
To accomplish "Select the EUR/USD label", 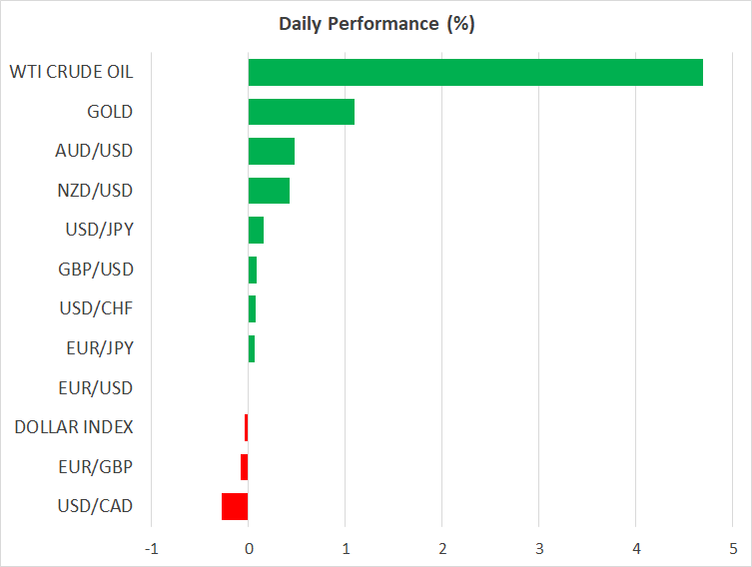I will tap(96, 387).
